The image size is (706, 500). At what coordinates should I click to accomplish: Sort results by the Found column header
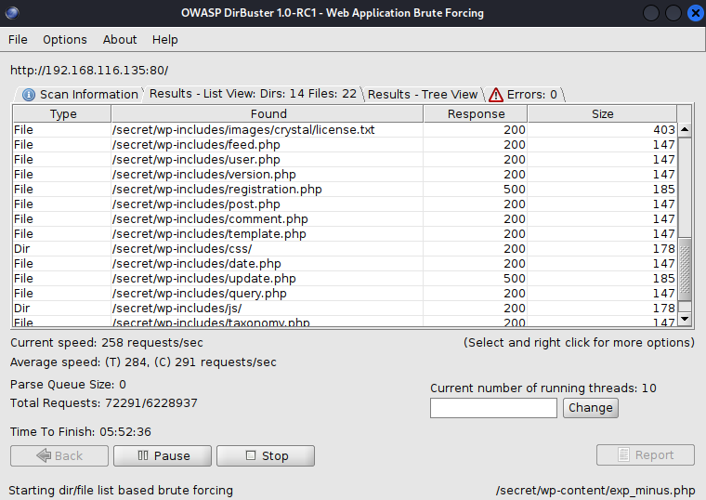[x=268, y=114]
